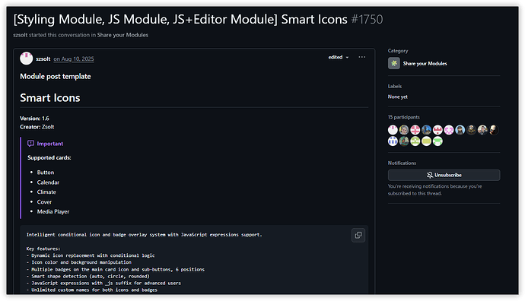Click the '15 participants' label
The height and width of the screenshot is (301, 525).
click(403, 117)
